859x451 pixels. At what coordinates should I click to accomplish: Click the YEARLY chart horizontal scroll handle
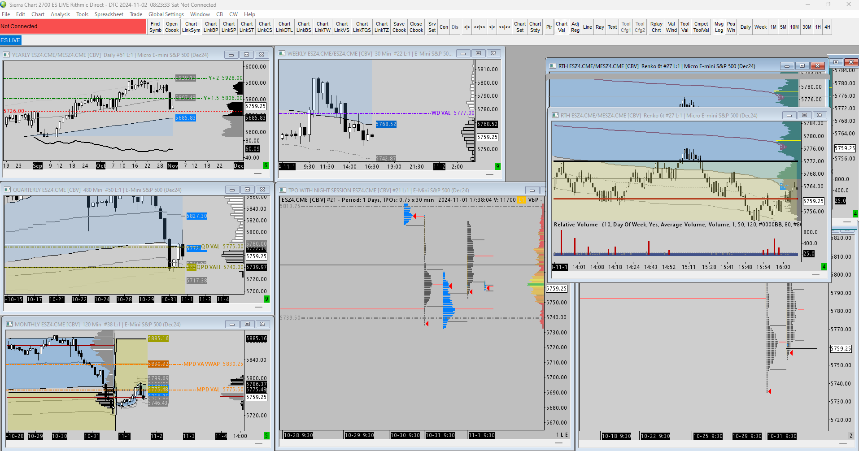(258, 173)
